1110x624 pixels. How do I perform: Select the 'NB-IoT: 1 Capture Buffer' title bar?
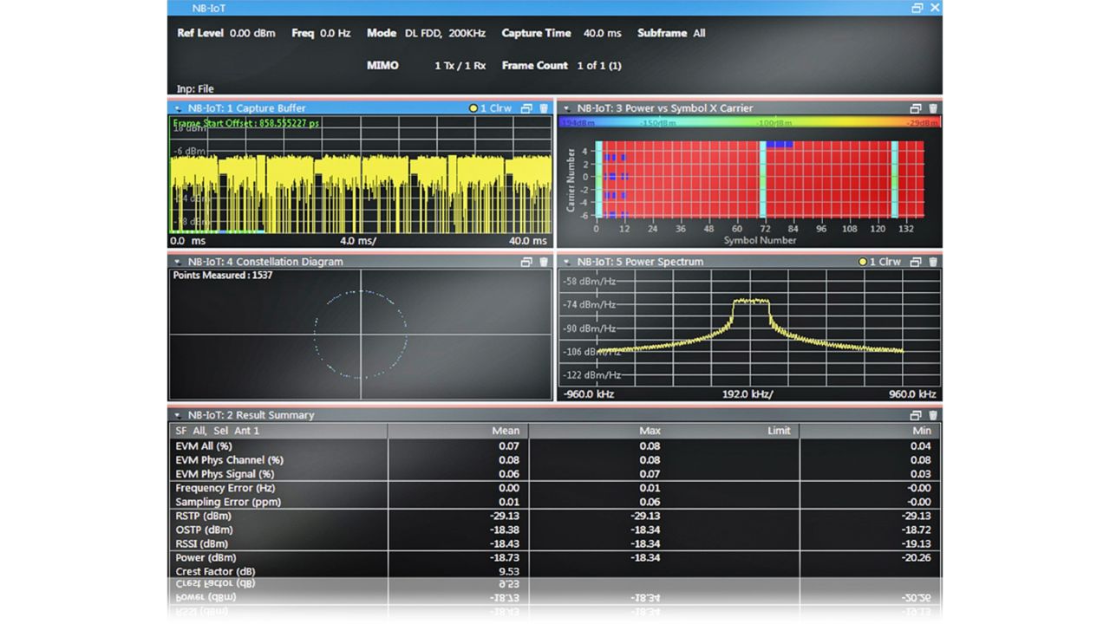tap(247, 108)
